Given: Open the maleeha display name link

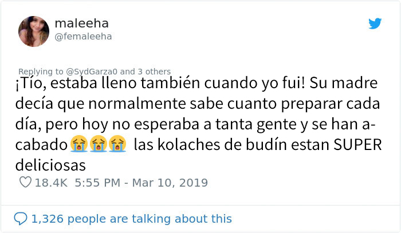Looking at the screenshot, I should 82,23.
